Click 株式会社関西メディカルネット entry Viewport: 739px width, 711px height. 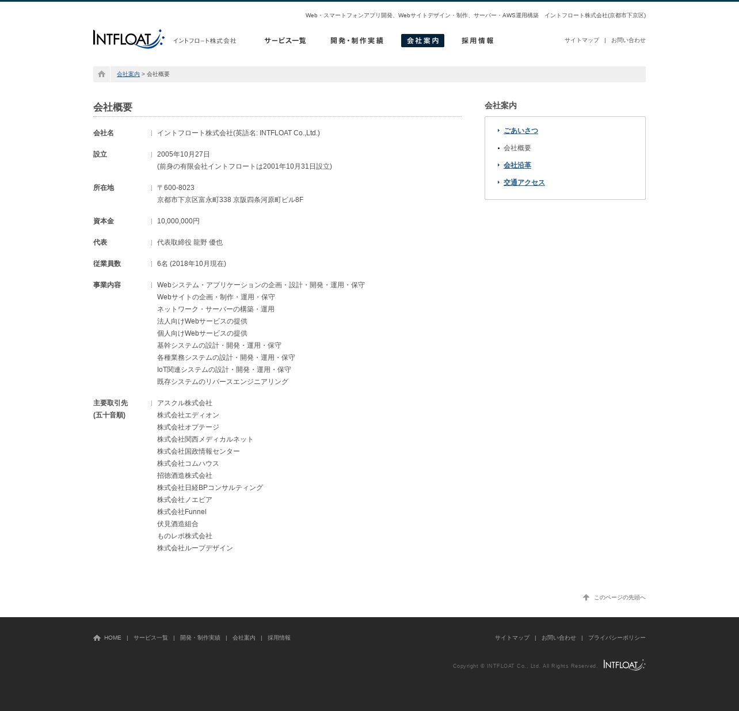click(205, 439)
